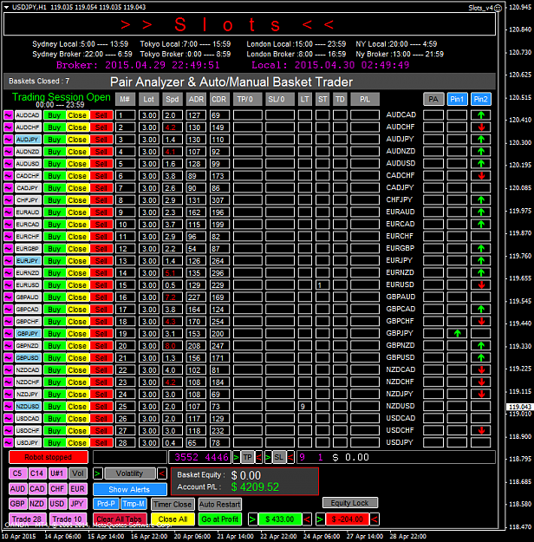The height and width of the screenshot is (542, 534).
Task: Click red arrow right of $ -204.00
Action: [374, 519]
